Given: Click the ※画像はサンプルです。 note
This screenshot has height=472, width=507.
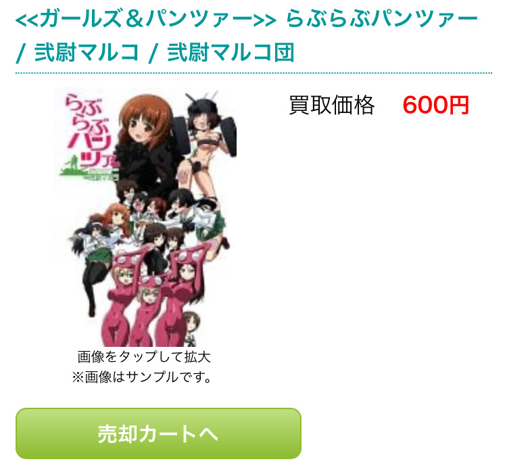Looking at the screenshot, I should pyautogui.click(x=142, y=377).
